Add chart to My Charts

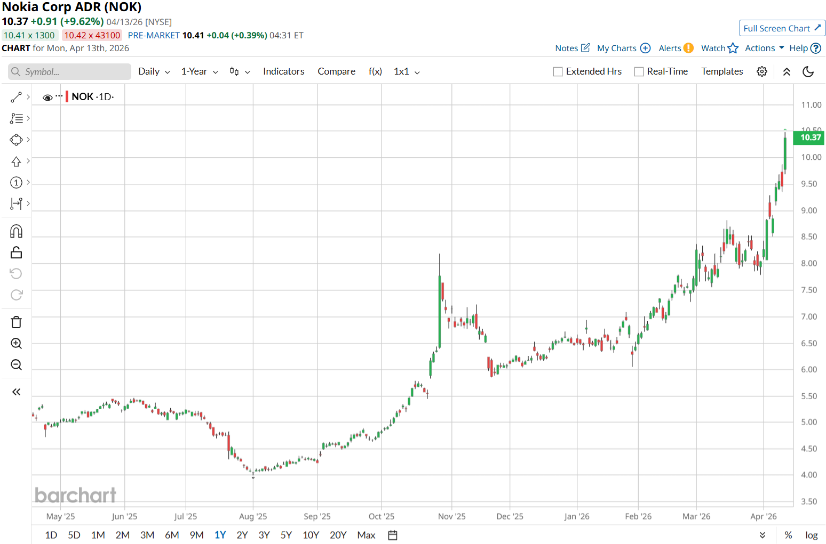point(645,48)
